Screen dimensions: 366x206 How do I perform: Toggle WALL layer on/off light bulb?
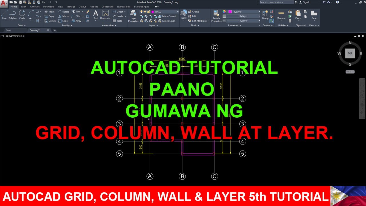coord(141,12)
